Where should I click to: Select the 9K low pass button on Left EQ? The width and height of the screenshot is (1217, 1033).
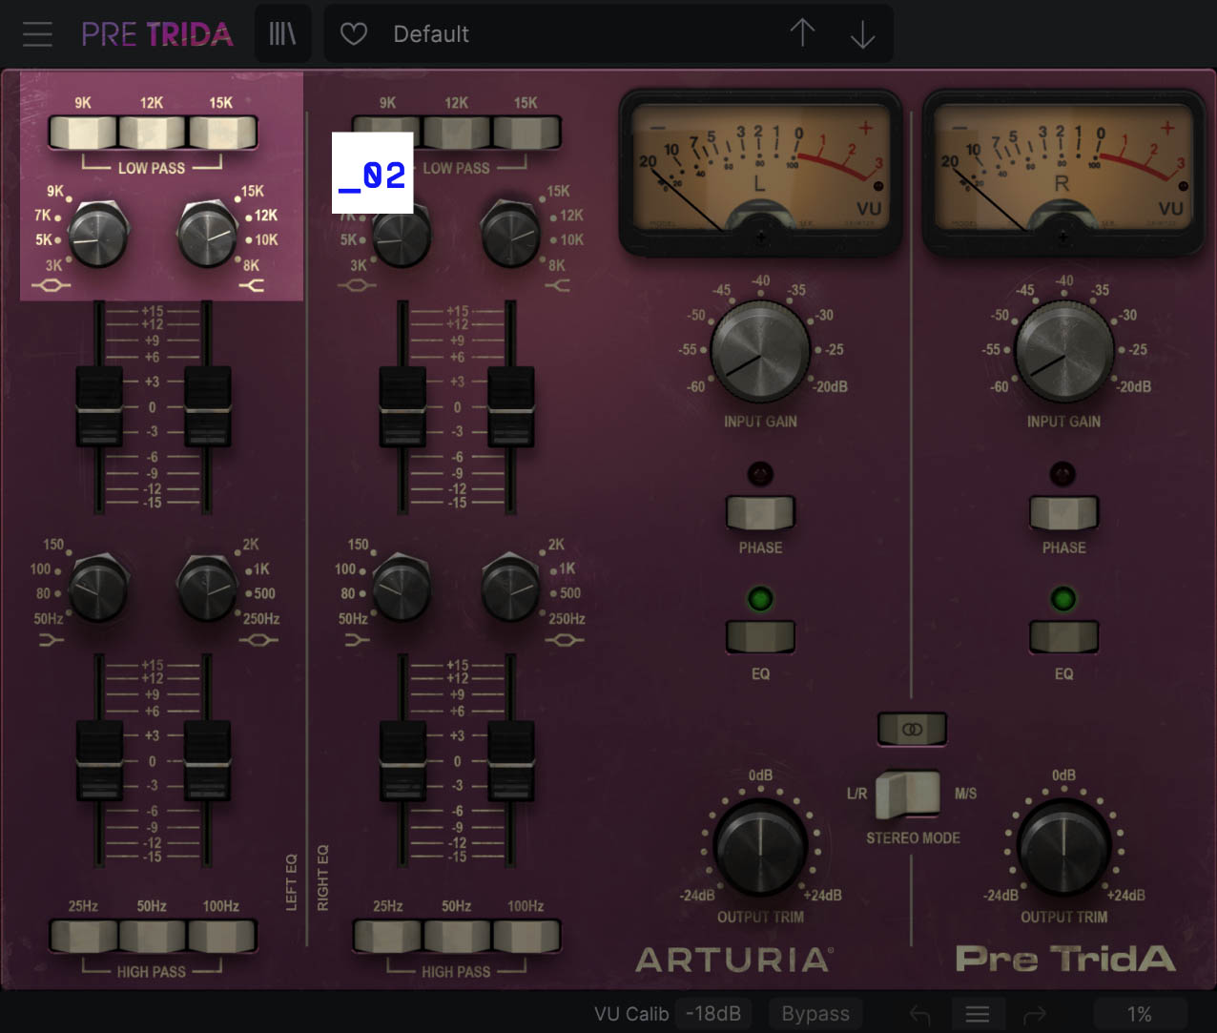(84, 134)
